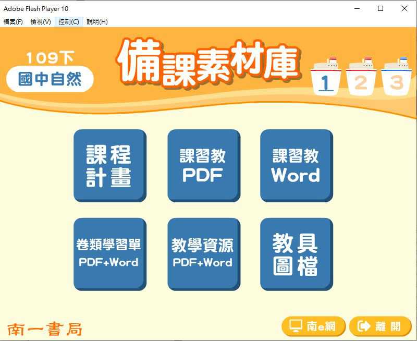Open 教學資源 PDF+Word tile
417x341 pixels.
[204, 254]
